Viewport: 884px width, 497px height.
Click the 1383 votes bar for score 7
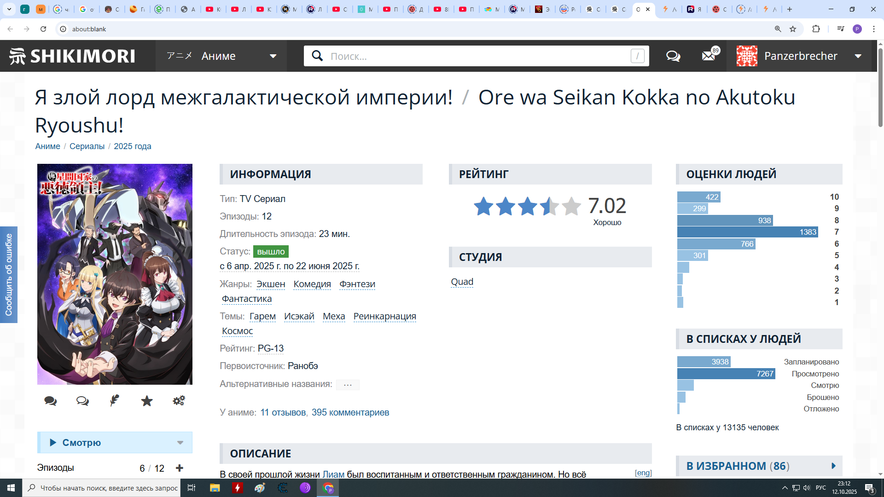(x=747, y=232)
